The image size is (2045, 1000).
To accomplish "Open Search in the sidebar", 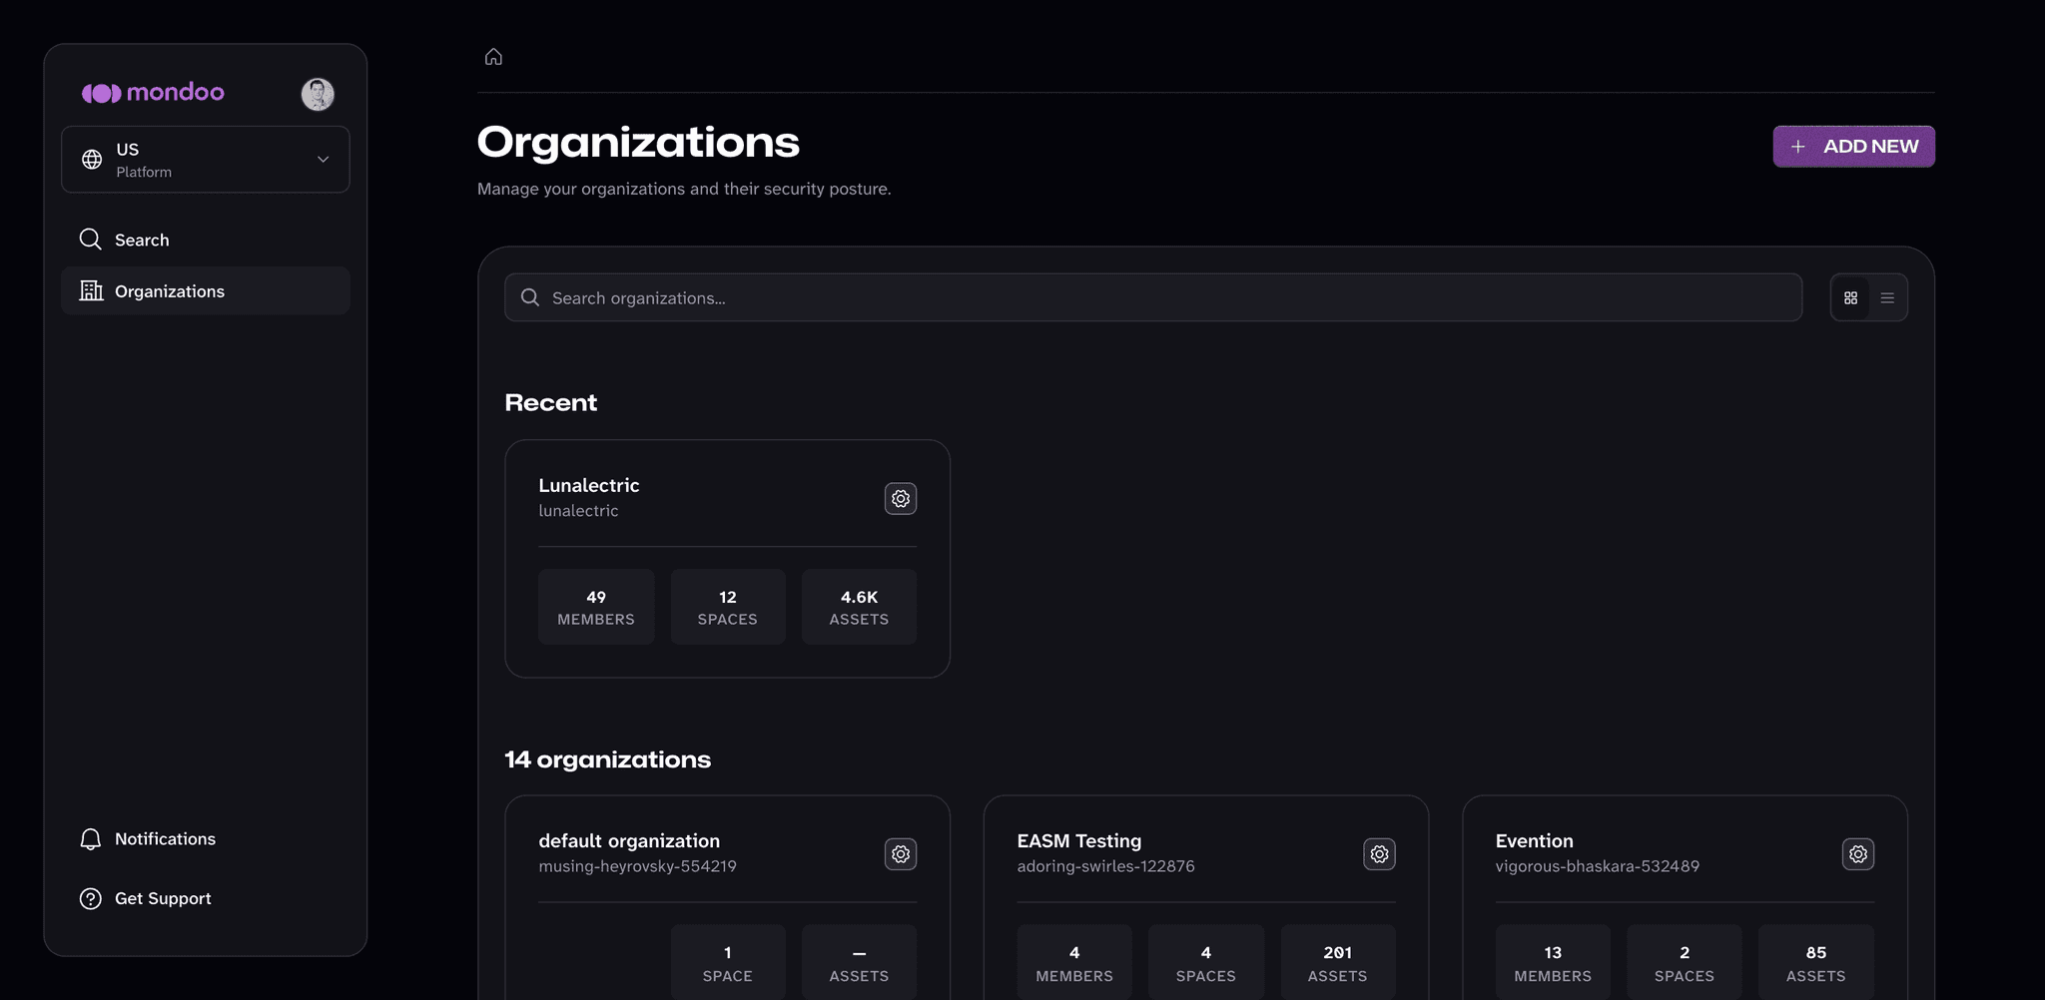I will pyautogui.click(x=206, y=240).
